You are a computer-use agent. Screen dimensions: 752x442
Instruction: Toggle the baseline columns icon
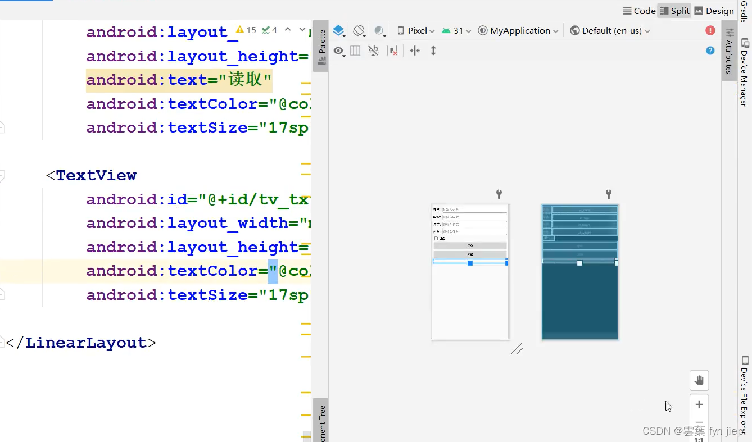pos(355,51)
